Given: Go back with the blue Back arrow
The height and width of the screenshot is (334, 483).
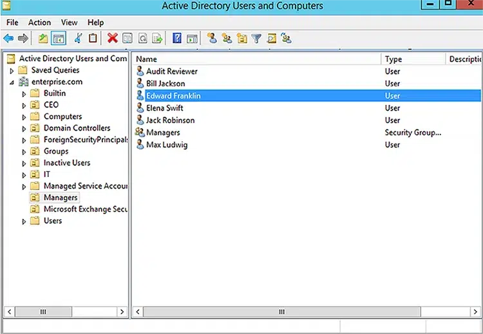Looking at the screenshot, I should tap(8, 39).
